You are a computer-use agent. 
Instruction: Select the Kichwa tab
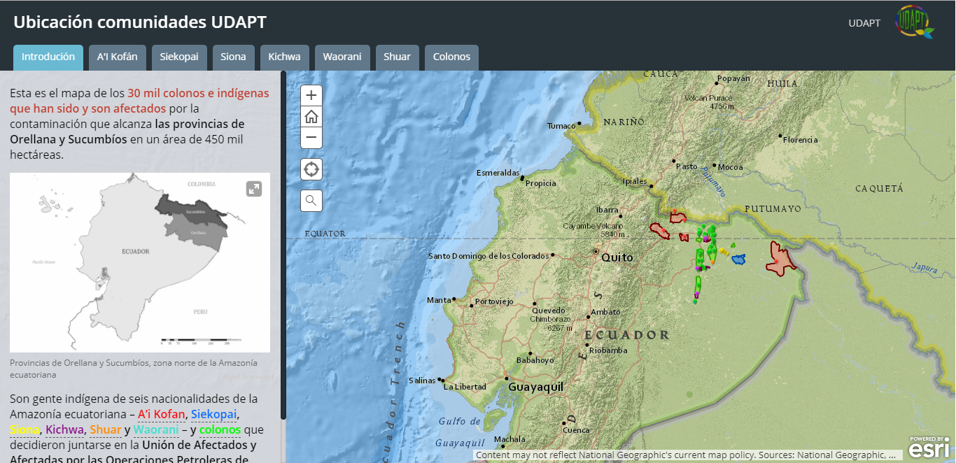285,57
